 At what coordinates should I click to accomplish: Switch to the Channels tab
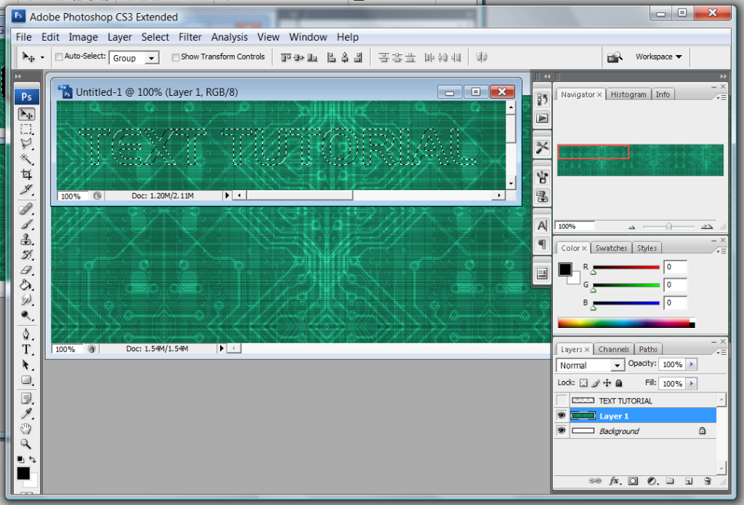click(x=615, y=349)
